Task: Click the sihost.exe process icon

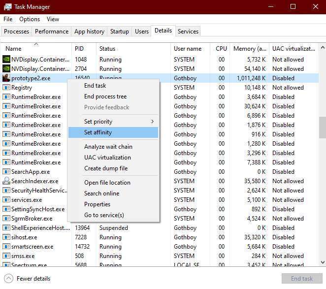Action: point(6,237)
